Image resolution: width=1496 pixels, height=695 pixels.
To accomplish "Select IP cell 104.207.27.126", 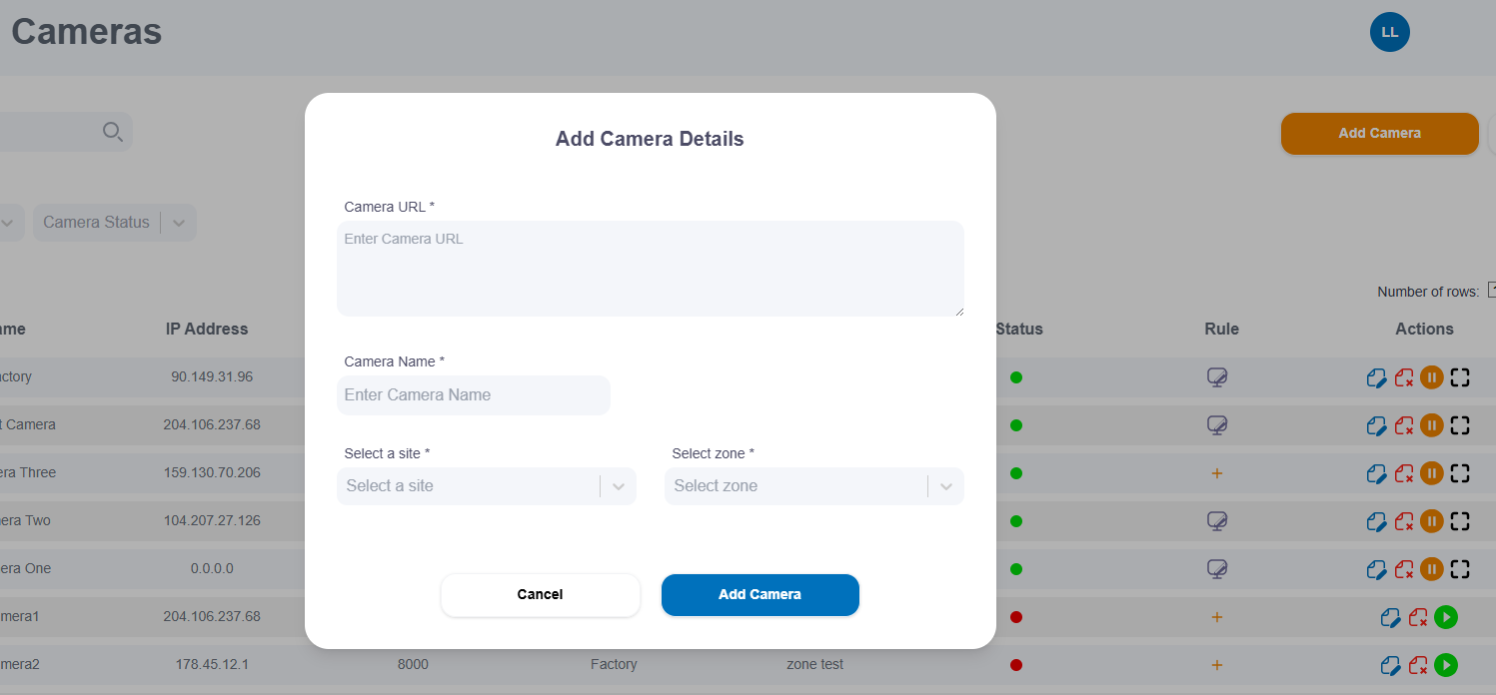I will click(x=212, y=521).
